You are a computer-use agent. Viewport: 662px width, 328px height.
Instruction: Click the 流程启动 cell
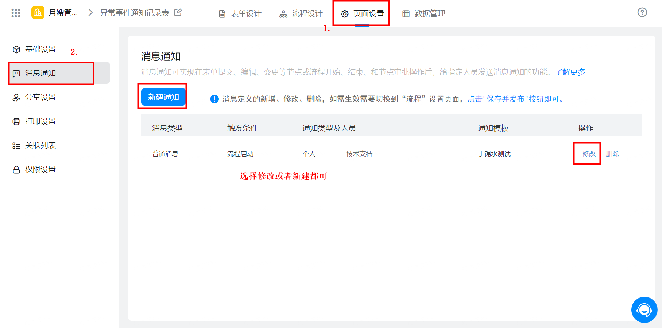pyautogui.click(x=240, y=154)
